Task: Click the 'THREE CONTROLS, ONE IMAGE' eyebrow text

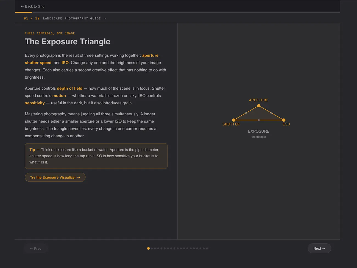Action: (x=50, y=33)
